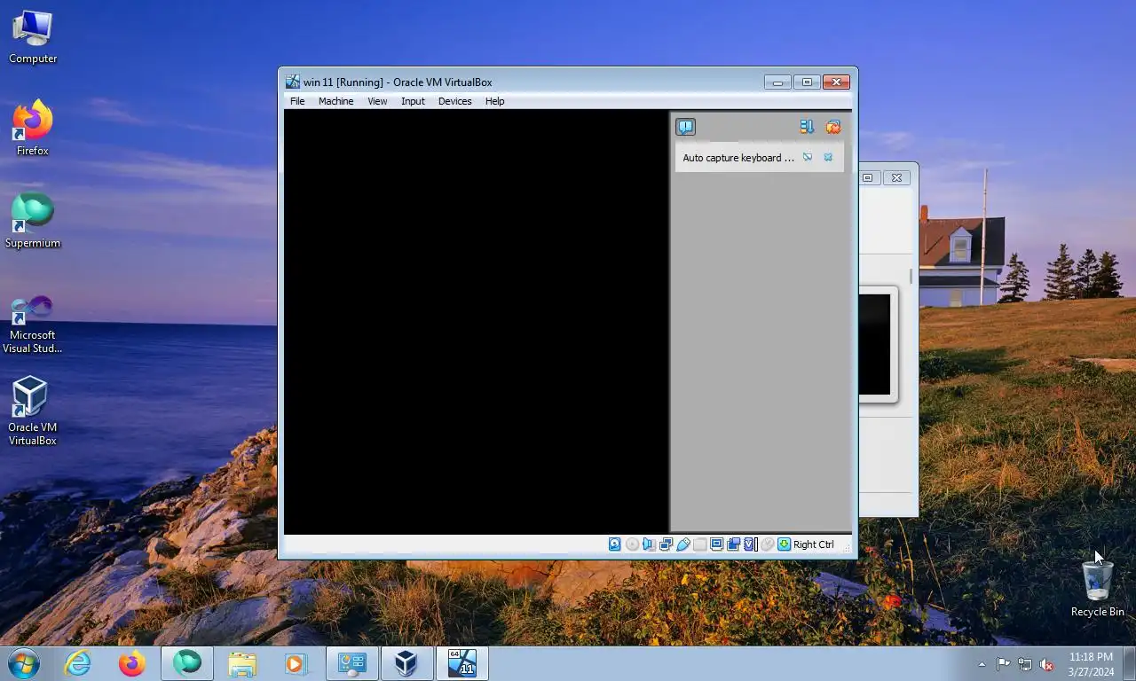1136x681 pixels.
Task: Click the VirtualBox window title bar icon
Action: (293, 82)
